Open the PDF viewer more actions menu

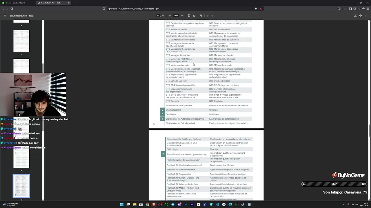point(366,16)
